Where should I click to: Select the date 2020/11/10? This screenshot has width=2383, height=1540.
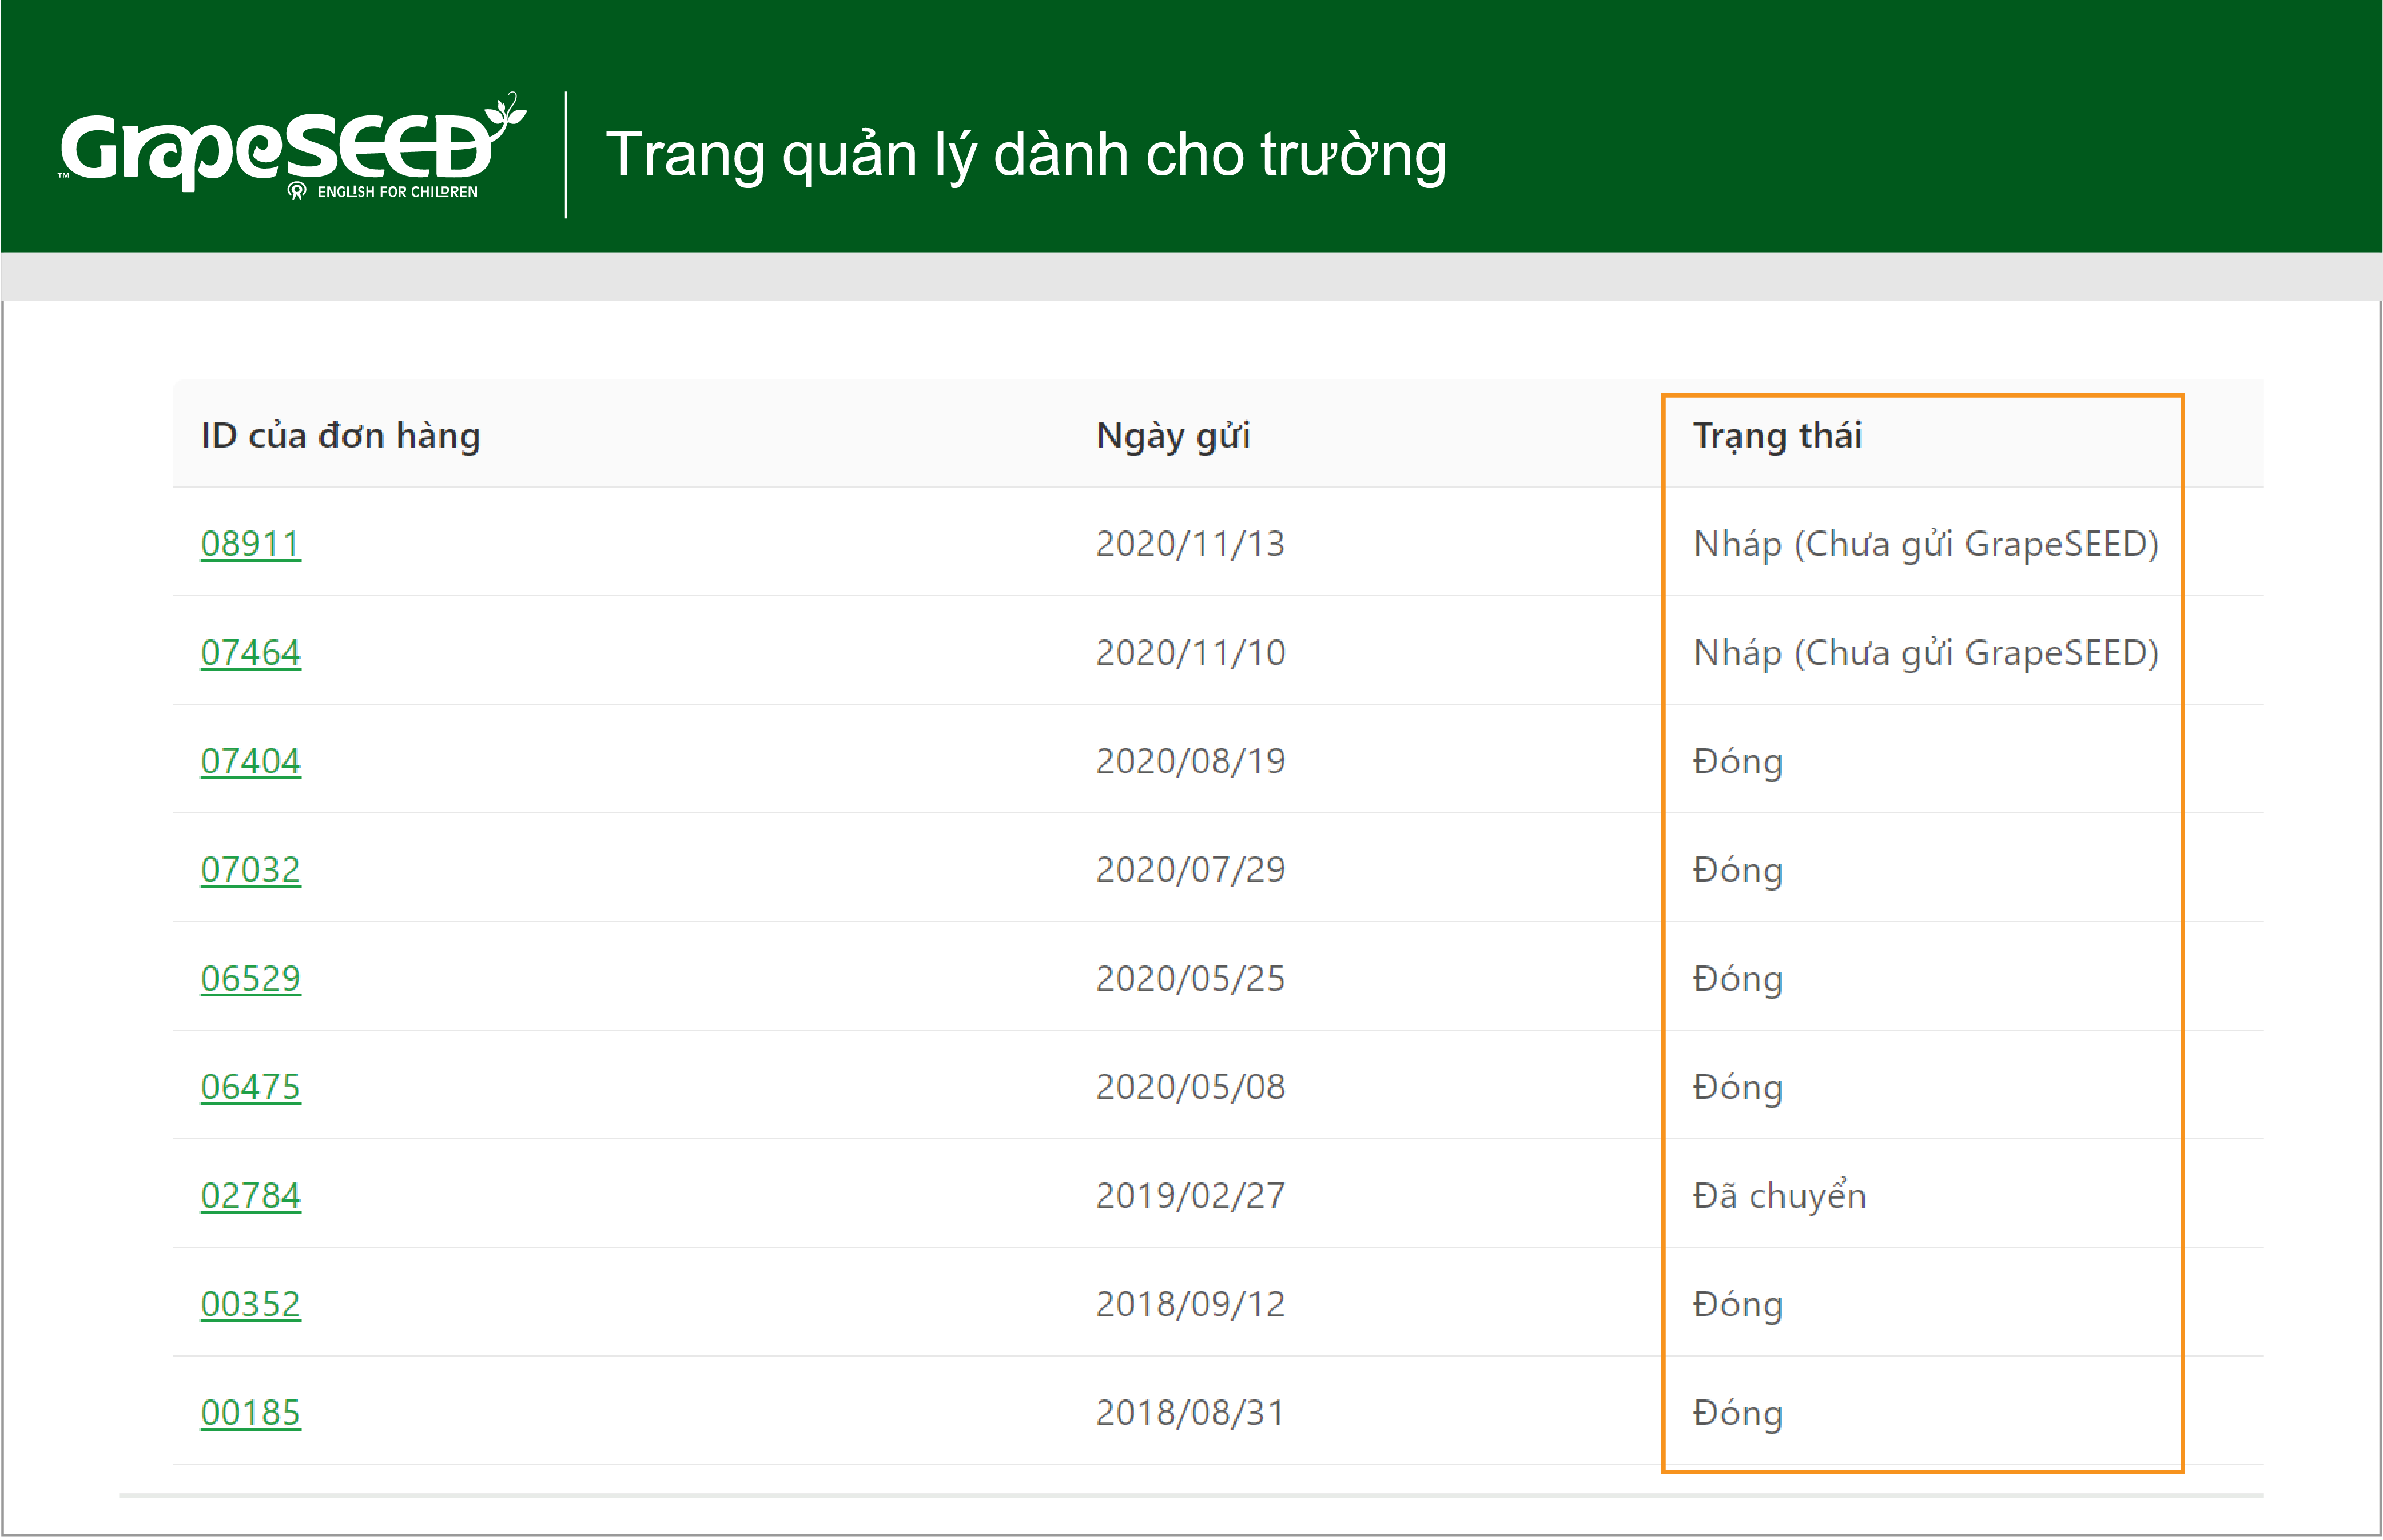[1189, 653]
